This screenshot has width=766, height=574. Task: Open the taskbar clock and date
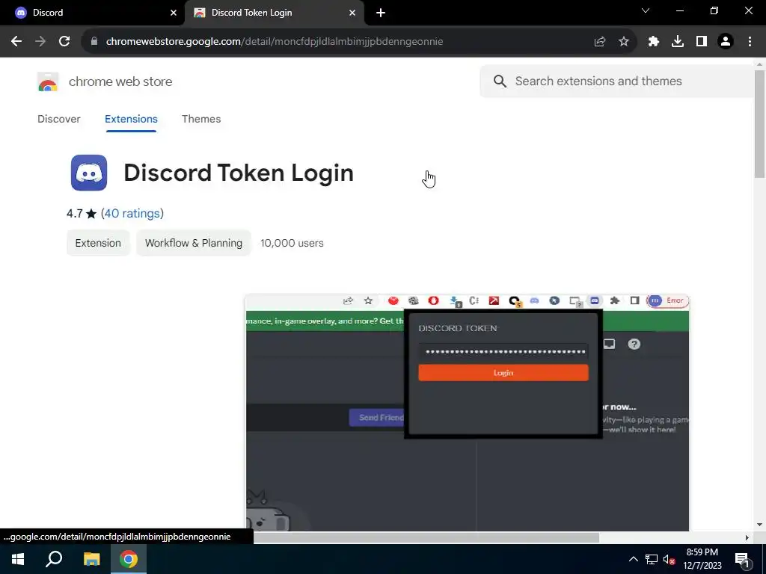tap(702, 559)
